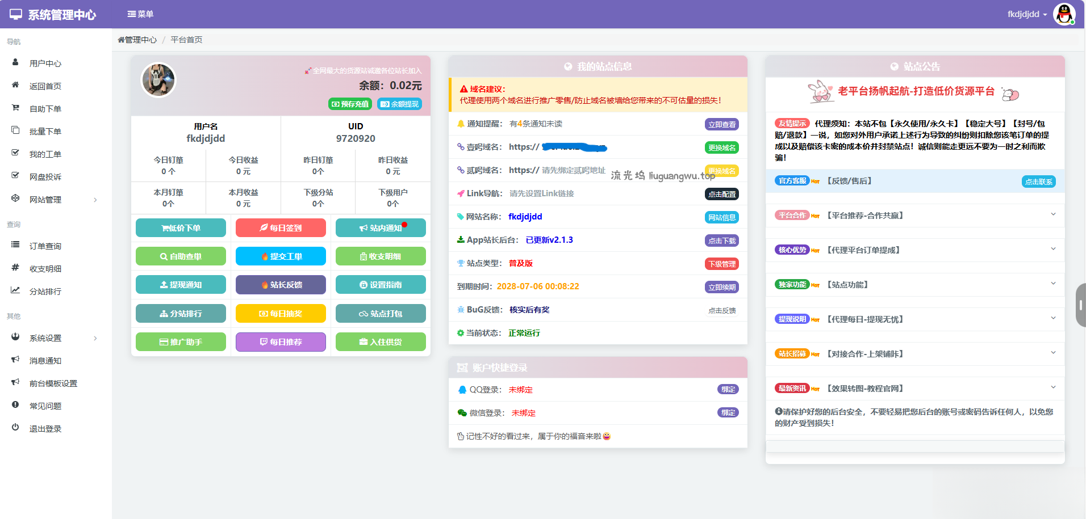Click the user avatar photo above 用户名
The image size is (1086, 519).
click(158, 80)
